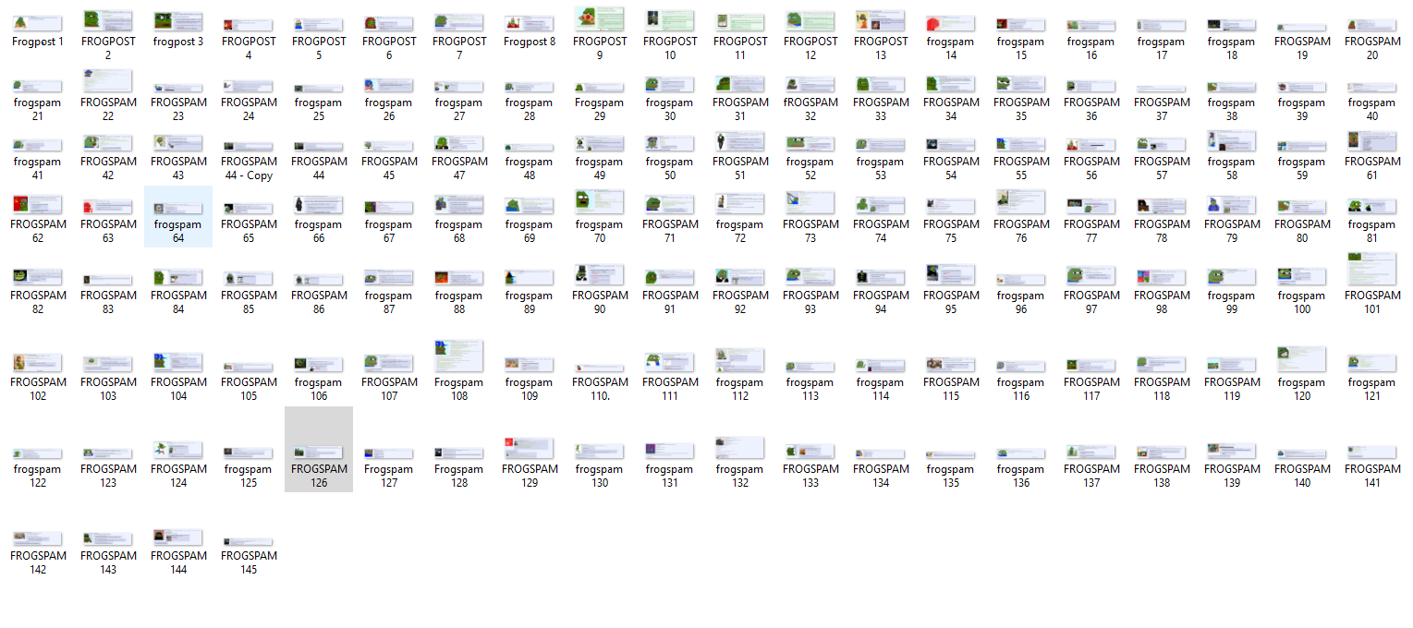Viewport: 1413px width, 628px height.
Task: Click the file name "FROGSPAM 24"
Action: coord(249,110)
